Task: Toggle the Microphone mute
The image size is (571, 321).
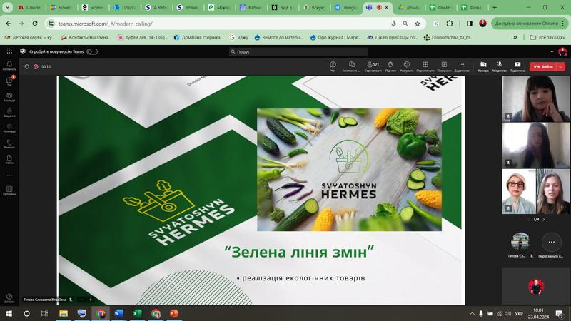Action: (x=500, y=66)
